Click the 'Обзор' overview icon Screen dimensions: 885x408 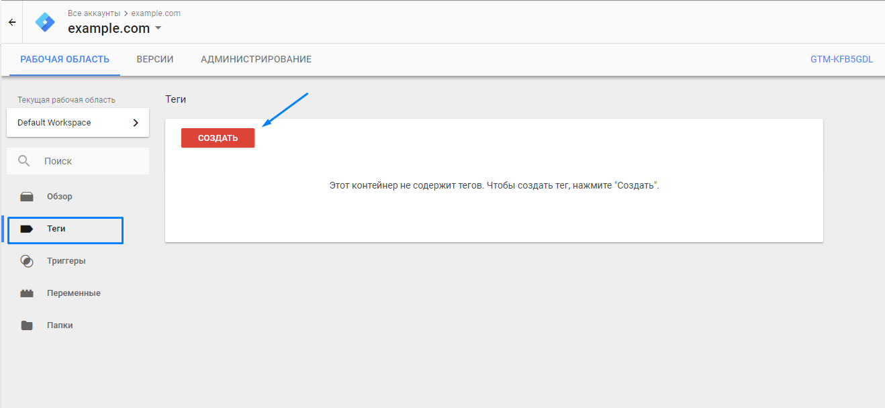click(x=27, y=197)
